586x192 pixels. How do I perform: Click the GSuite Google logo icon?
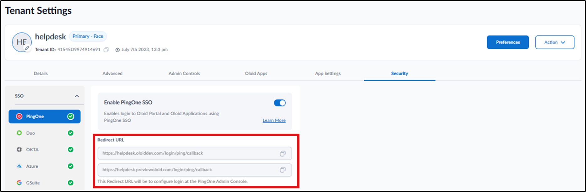point(19,183)
